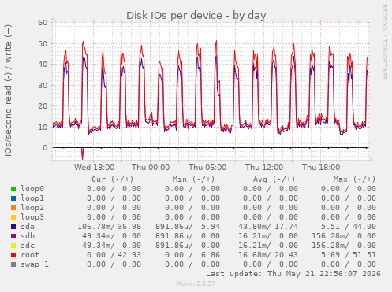392x292 pixels.
Task: Select the sdb device label
Action: [x=28, y=236]
